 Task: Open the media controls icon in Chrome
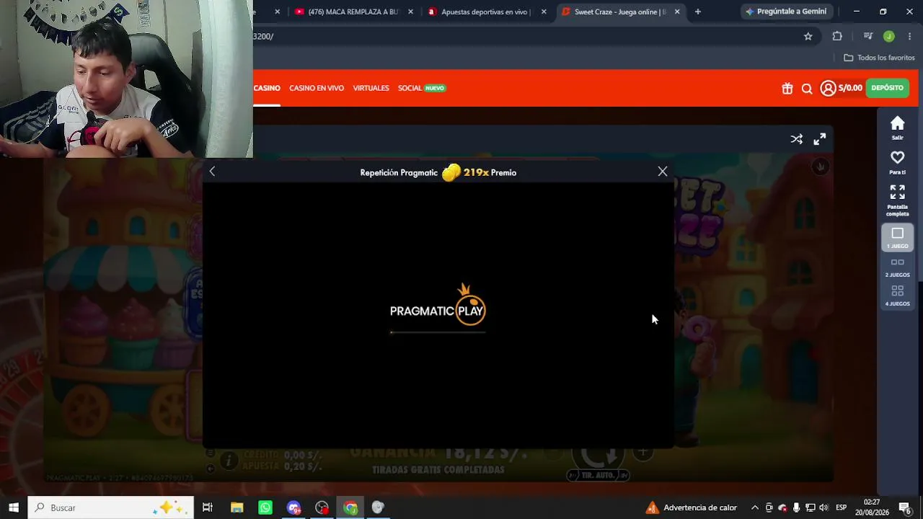pyautogui.click(x=868, y=36)
